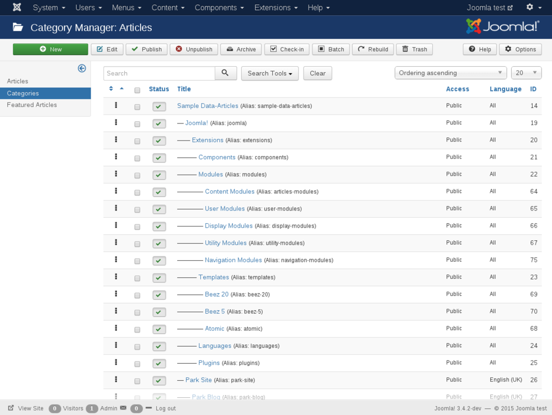552x415 pixels.
Task: Select the Sample Data-Articles row checkbox
Action: point(137,107)
